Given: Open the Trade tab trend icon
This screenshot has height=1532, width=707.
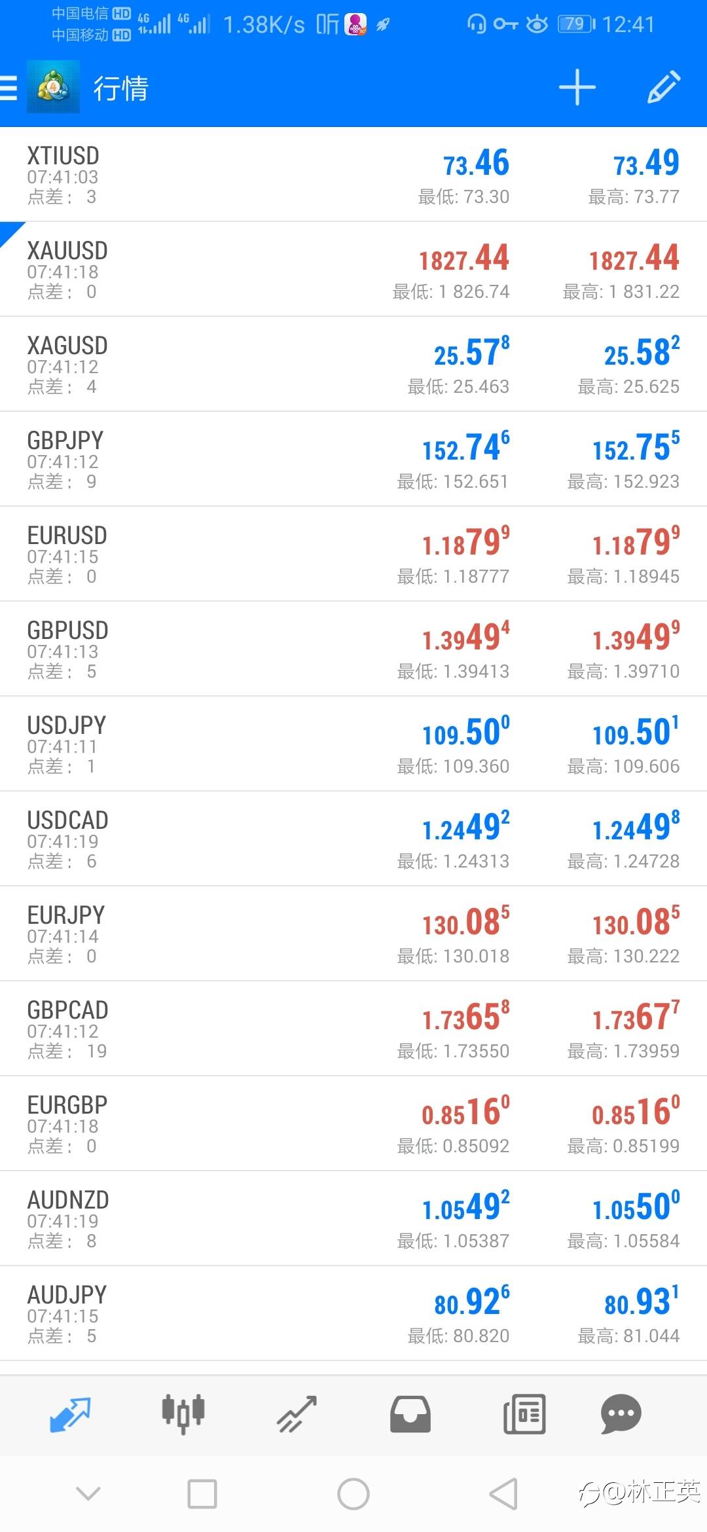Looking at the screenshot, I should click(297, 1414).
